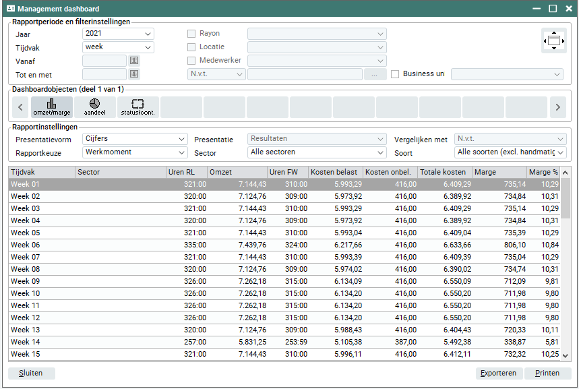
Task: Click the left arrow of dashboard objects
Action: [x=20, y=107]
